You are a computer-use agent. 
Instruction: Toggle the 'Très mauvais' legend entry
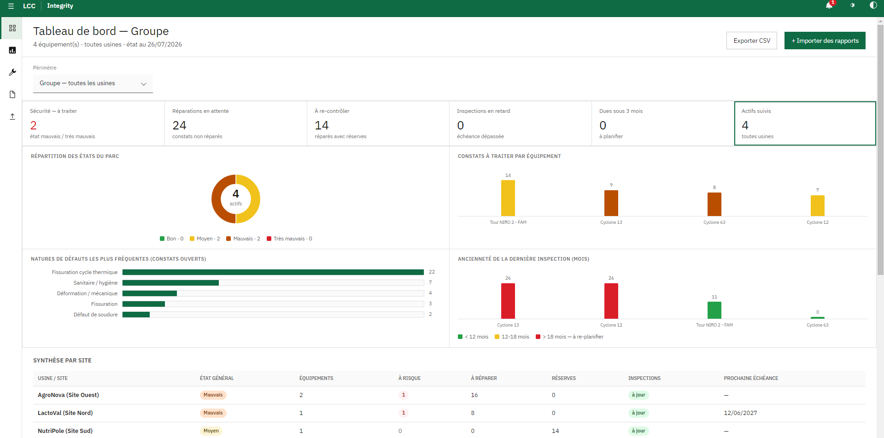pos(289,239)
